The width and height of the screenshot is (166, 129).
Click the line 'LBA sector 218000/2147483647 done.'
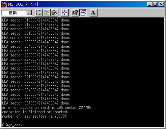(x=36, y=20)
